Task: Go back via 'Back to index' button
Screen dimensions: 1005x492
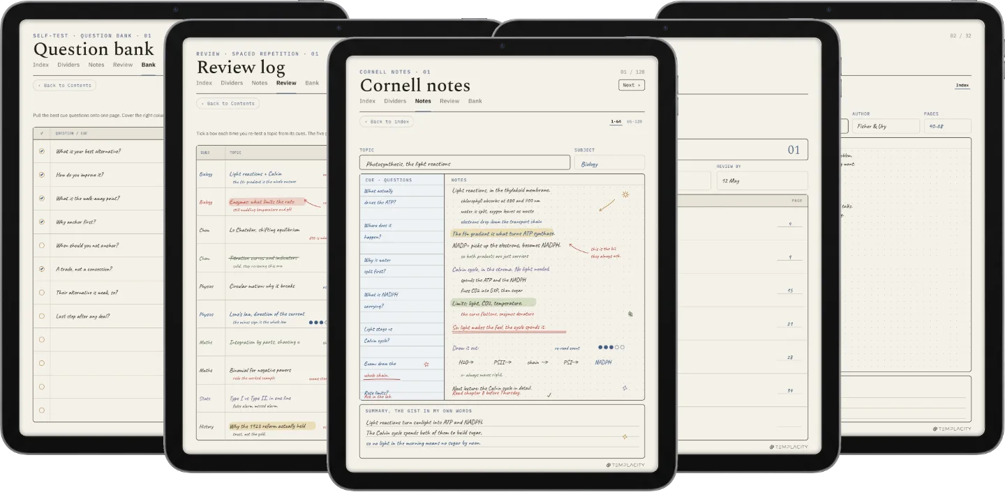Action: click(x=387, y=122)
